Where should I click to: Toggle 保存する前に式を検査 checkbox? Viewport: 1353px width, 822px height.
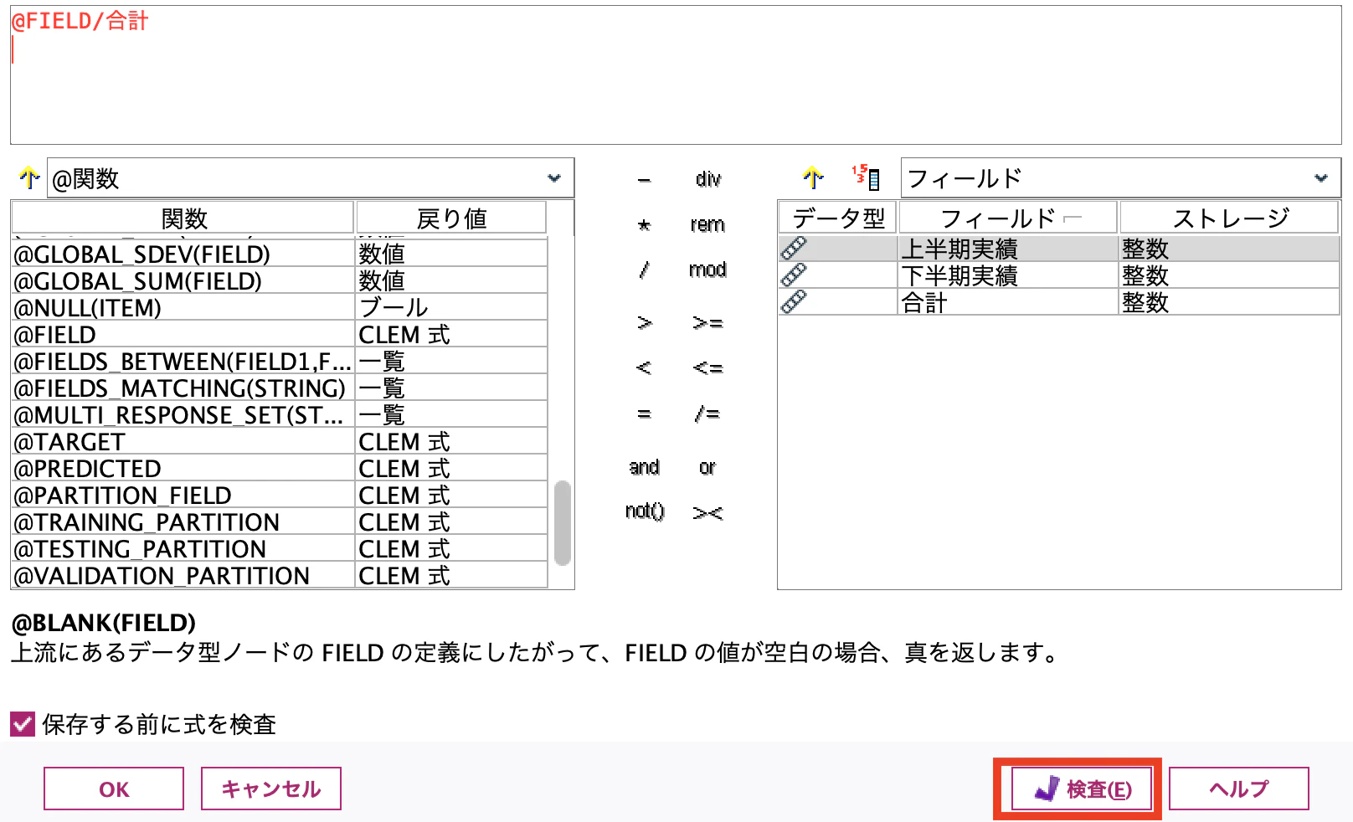click(23, 724)
